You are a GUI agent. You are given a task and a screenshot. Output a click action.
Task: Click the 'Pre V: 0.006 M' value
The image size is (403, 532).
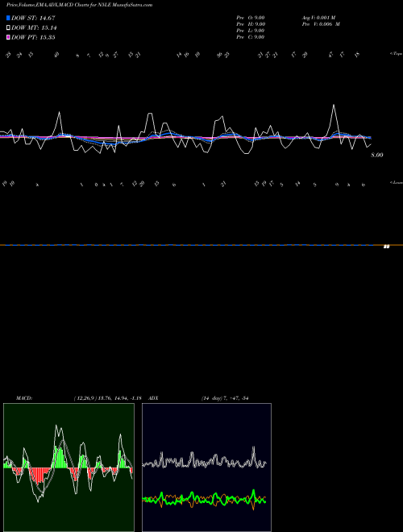click(321, 24)
